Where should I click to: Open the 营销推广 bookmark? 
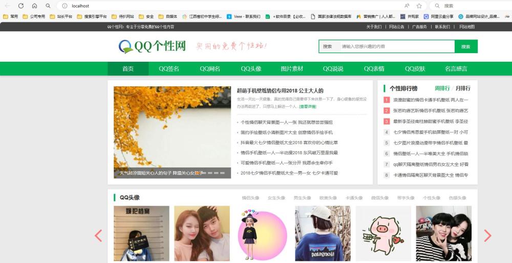(376, 16)
